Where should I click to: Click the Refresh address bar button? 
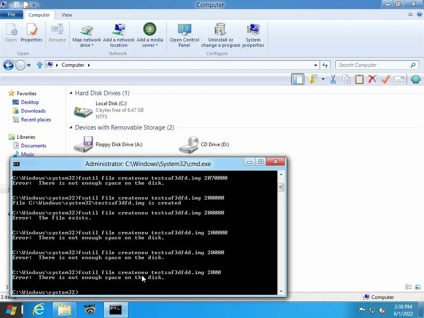[325, 65]
